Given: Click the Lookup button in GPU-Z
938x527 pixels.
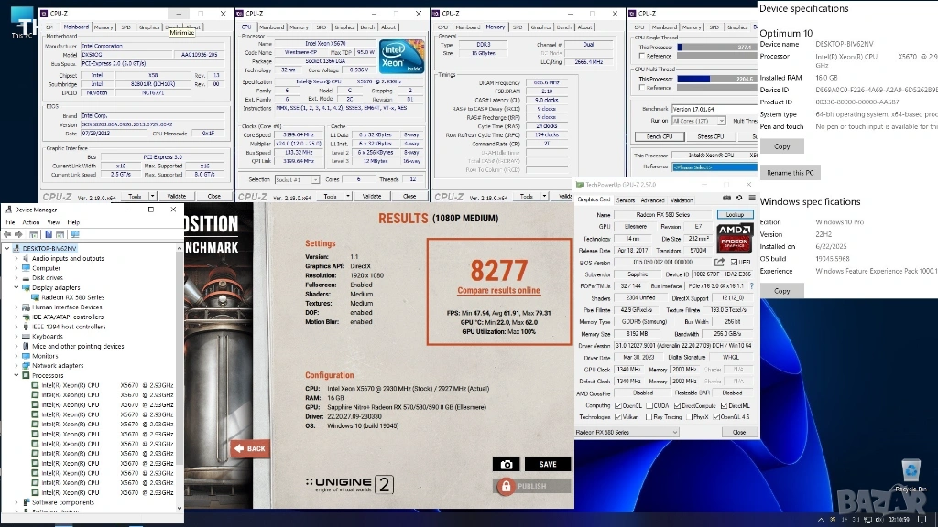Looking at the screenshot, I should (735, 214).
